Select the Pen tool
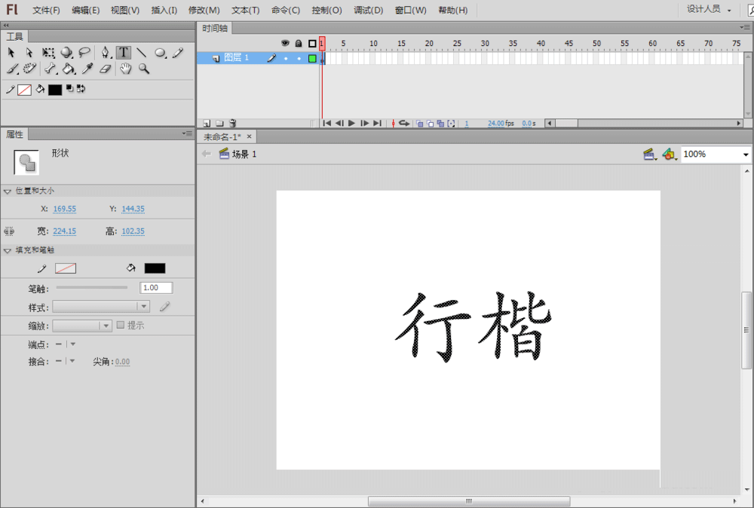Viewport: 754px width, 508px height. pos(105,53)
